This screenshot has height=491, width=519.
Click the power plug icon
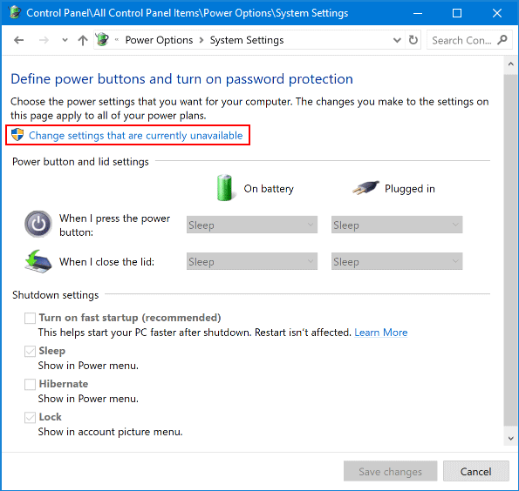[x=365, y=187]
